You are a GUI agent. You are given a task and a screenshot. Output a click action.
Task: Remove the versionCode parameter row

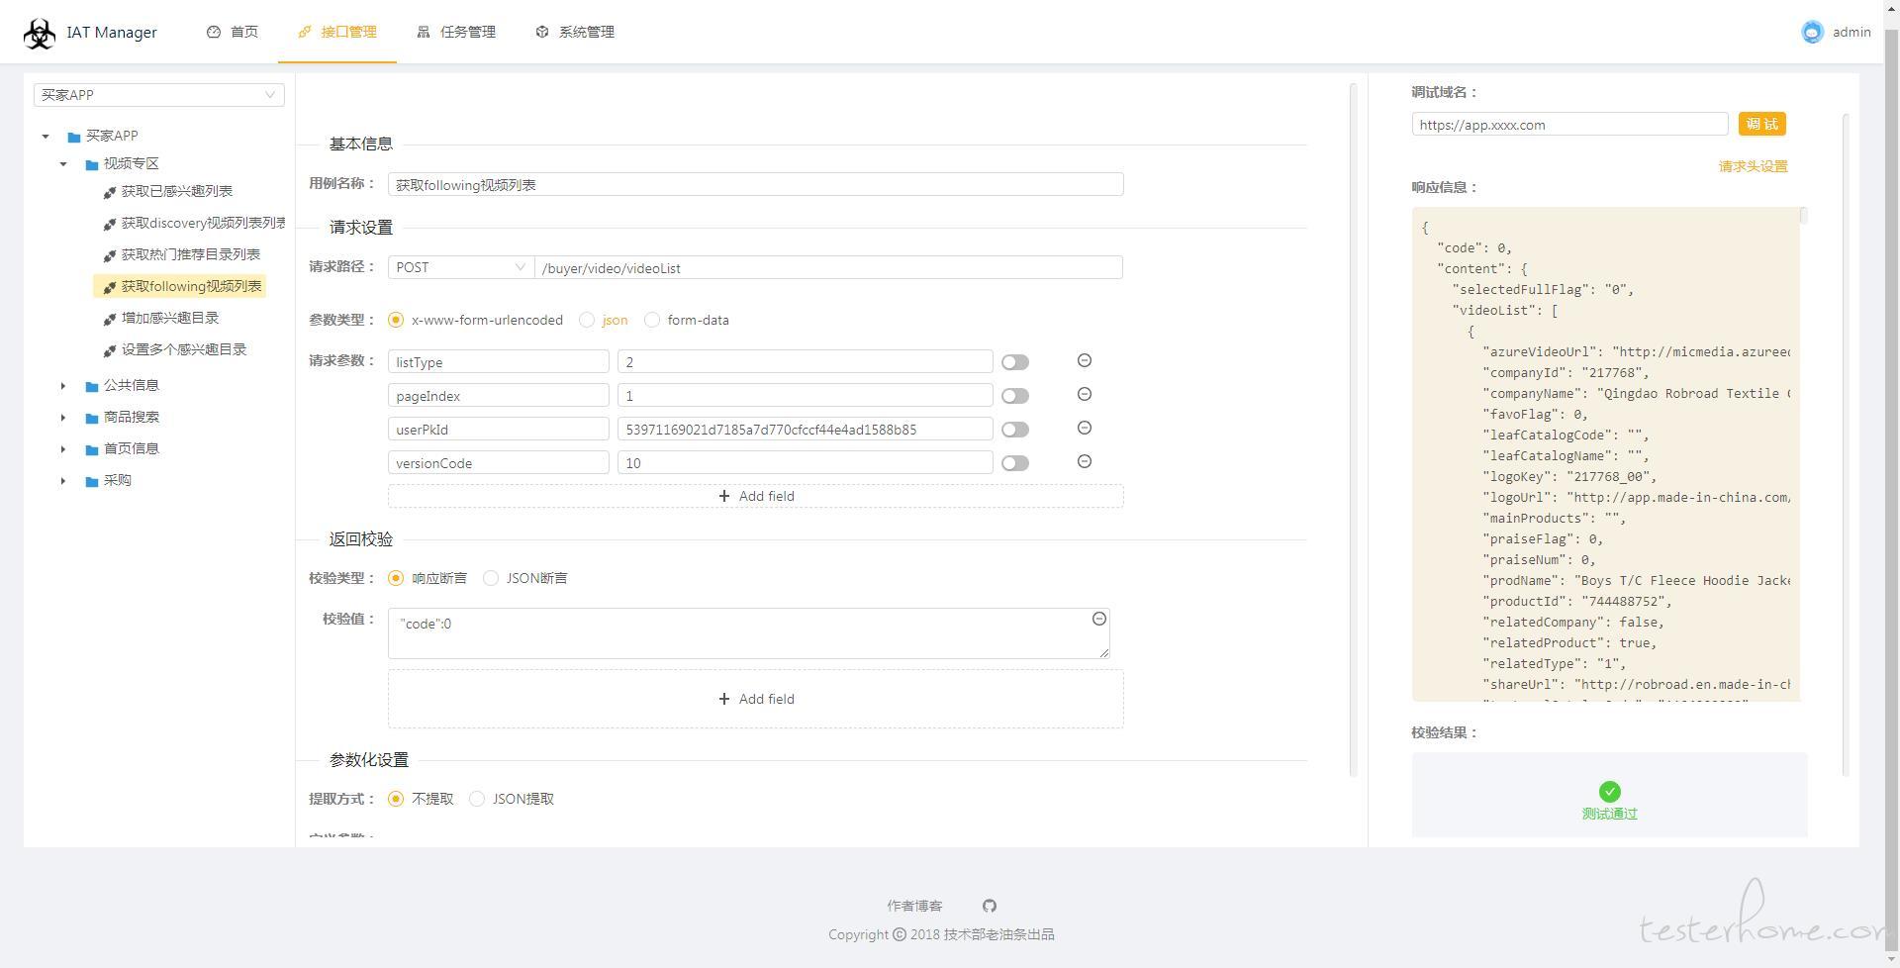pyautogui.click(x=1085, y=462)
